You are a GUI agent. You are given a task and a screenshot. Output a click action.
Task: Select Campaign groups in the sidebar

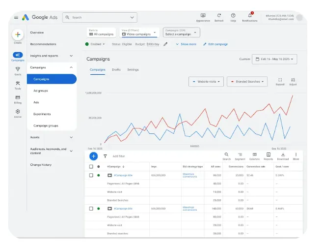46,125
